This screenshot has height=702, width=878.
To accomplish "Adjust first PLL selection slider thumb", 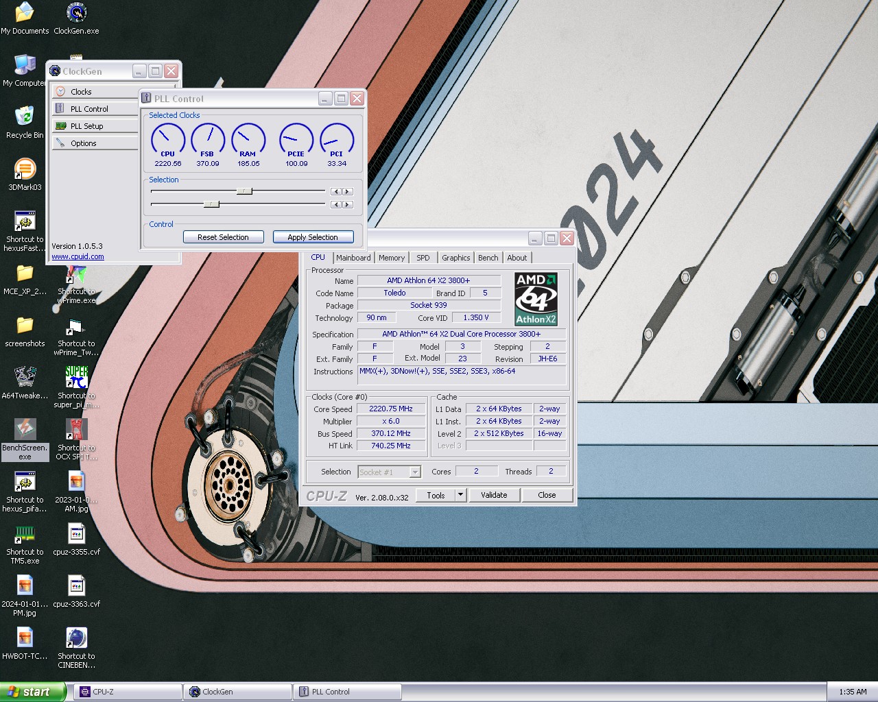I will 244,191.
